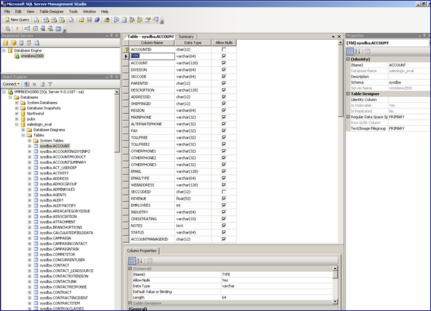Collapse the (Identity) section in Properties
431x311 pixels.
point(348,59)
